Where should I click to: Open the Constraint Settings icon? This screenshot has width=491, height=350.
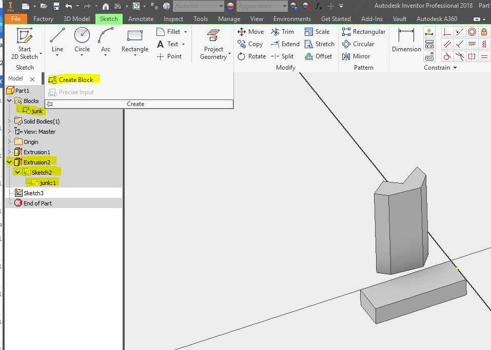click(x=429, y=56)
